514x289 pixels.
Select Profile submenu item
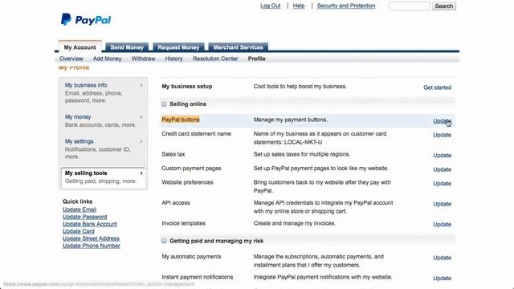click(257, 59)
